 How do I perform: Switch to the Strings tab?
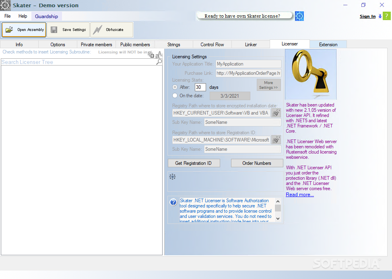pos(174,45)
